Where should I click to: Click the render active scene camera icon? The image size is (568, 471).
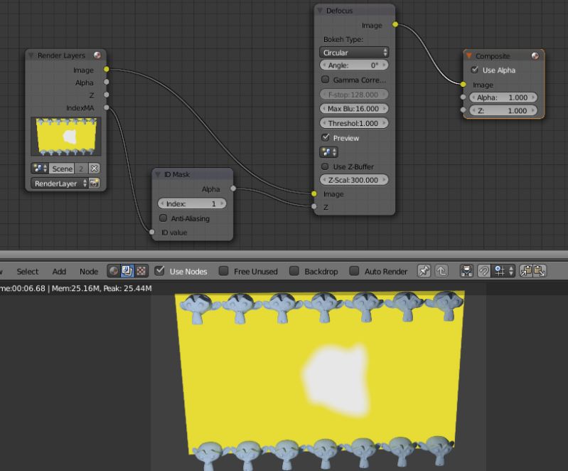[x=95, y=184]
